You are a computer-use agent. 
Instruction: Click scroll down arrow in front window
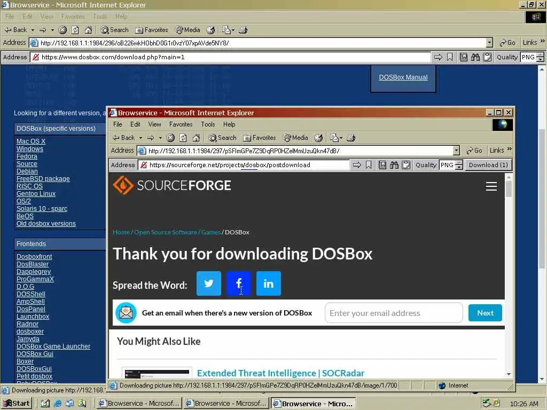point(509,374)
